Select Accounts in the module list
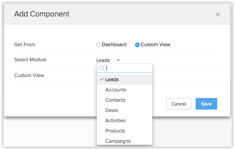This screenshot has height=150, width=235. pyautogui.click(x=116, y=90)
